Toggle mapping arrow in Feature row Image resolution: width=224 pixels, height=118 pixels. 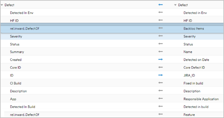(x=161, y=114)
